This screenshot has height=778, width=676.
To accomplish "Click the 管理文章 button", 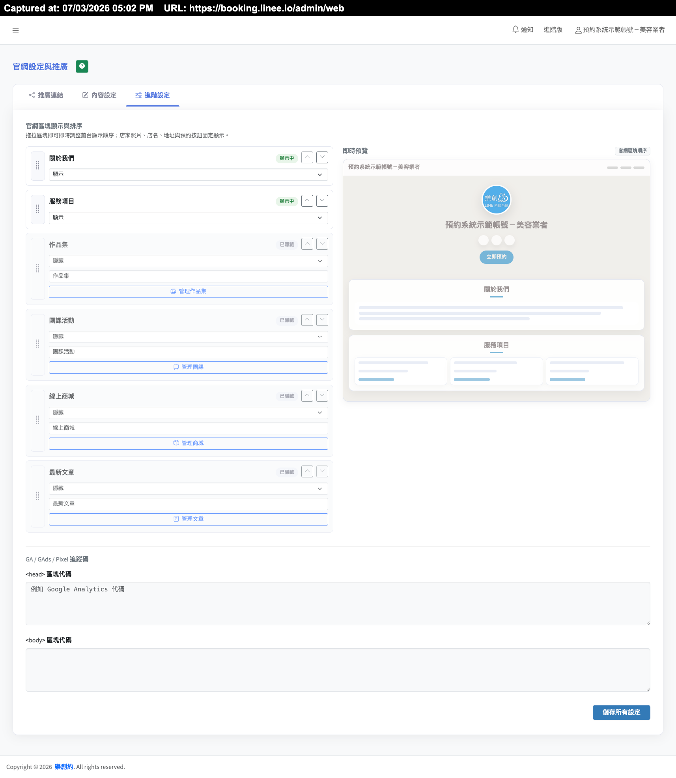I will (189, 519).
